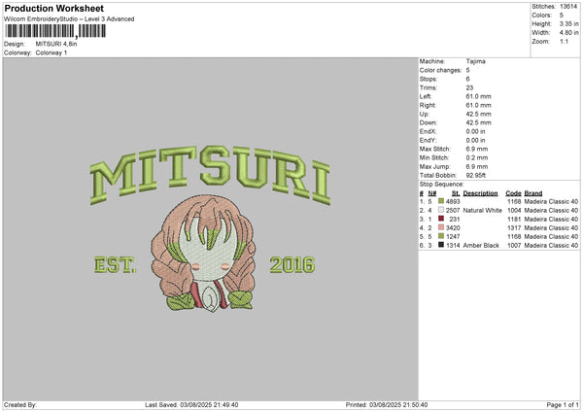Click the 'Production Worksheet' title

tap(53, 8)
